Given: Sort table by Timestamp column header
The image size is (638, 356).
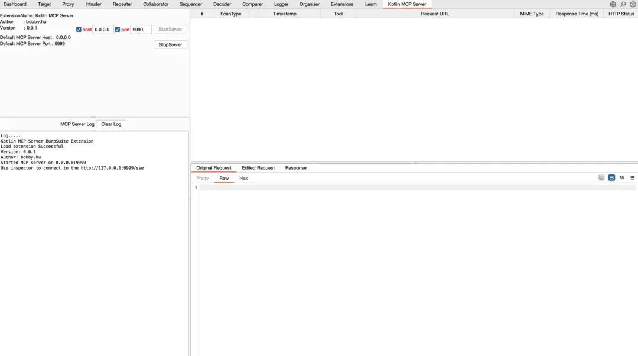Looking at the screenshot, I should 285,14.
